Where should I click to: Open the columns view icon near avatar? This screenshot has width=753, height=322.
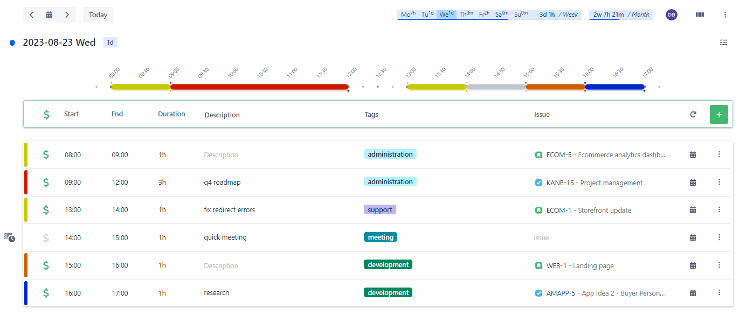pyautogui.click(x=700, y=15)
